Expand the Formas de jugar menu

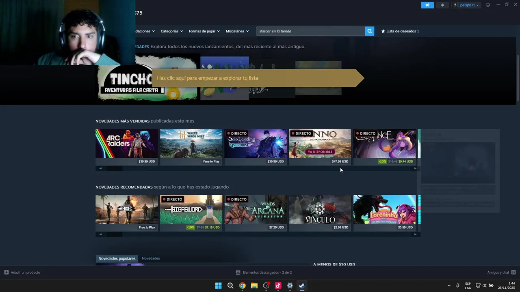tap(204, 31)
